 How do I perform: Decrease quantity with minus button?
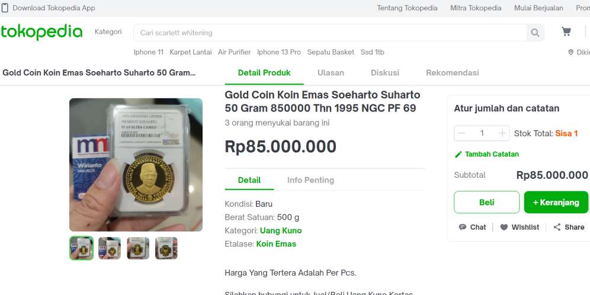pos(462,133)
